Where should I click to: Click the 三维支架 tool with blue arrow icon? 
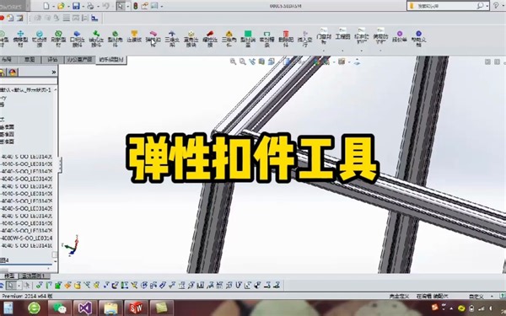pos(172,39)
